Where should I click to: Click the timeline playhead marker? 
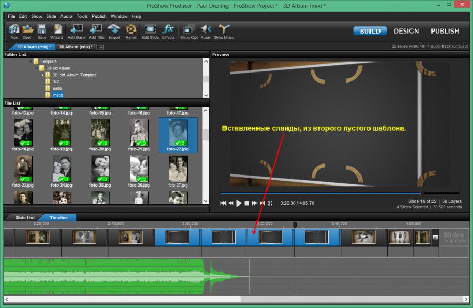tap(295, 224)
